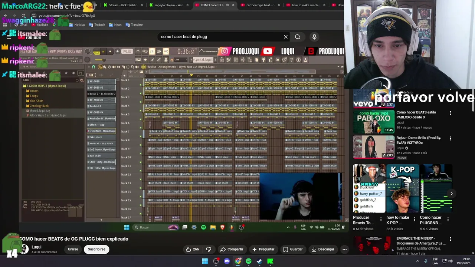Like the video with 266 likes
This screenshot has height=267, width=475.
pyautogui.click(x=192, y=249)
